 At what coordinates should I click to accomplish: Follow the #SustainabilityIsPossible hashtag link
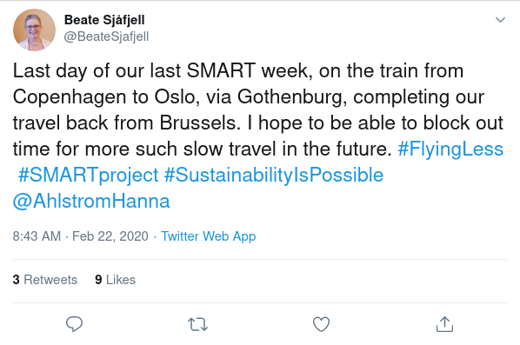[x=274, y=175]
